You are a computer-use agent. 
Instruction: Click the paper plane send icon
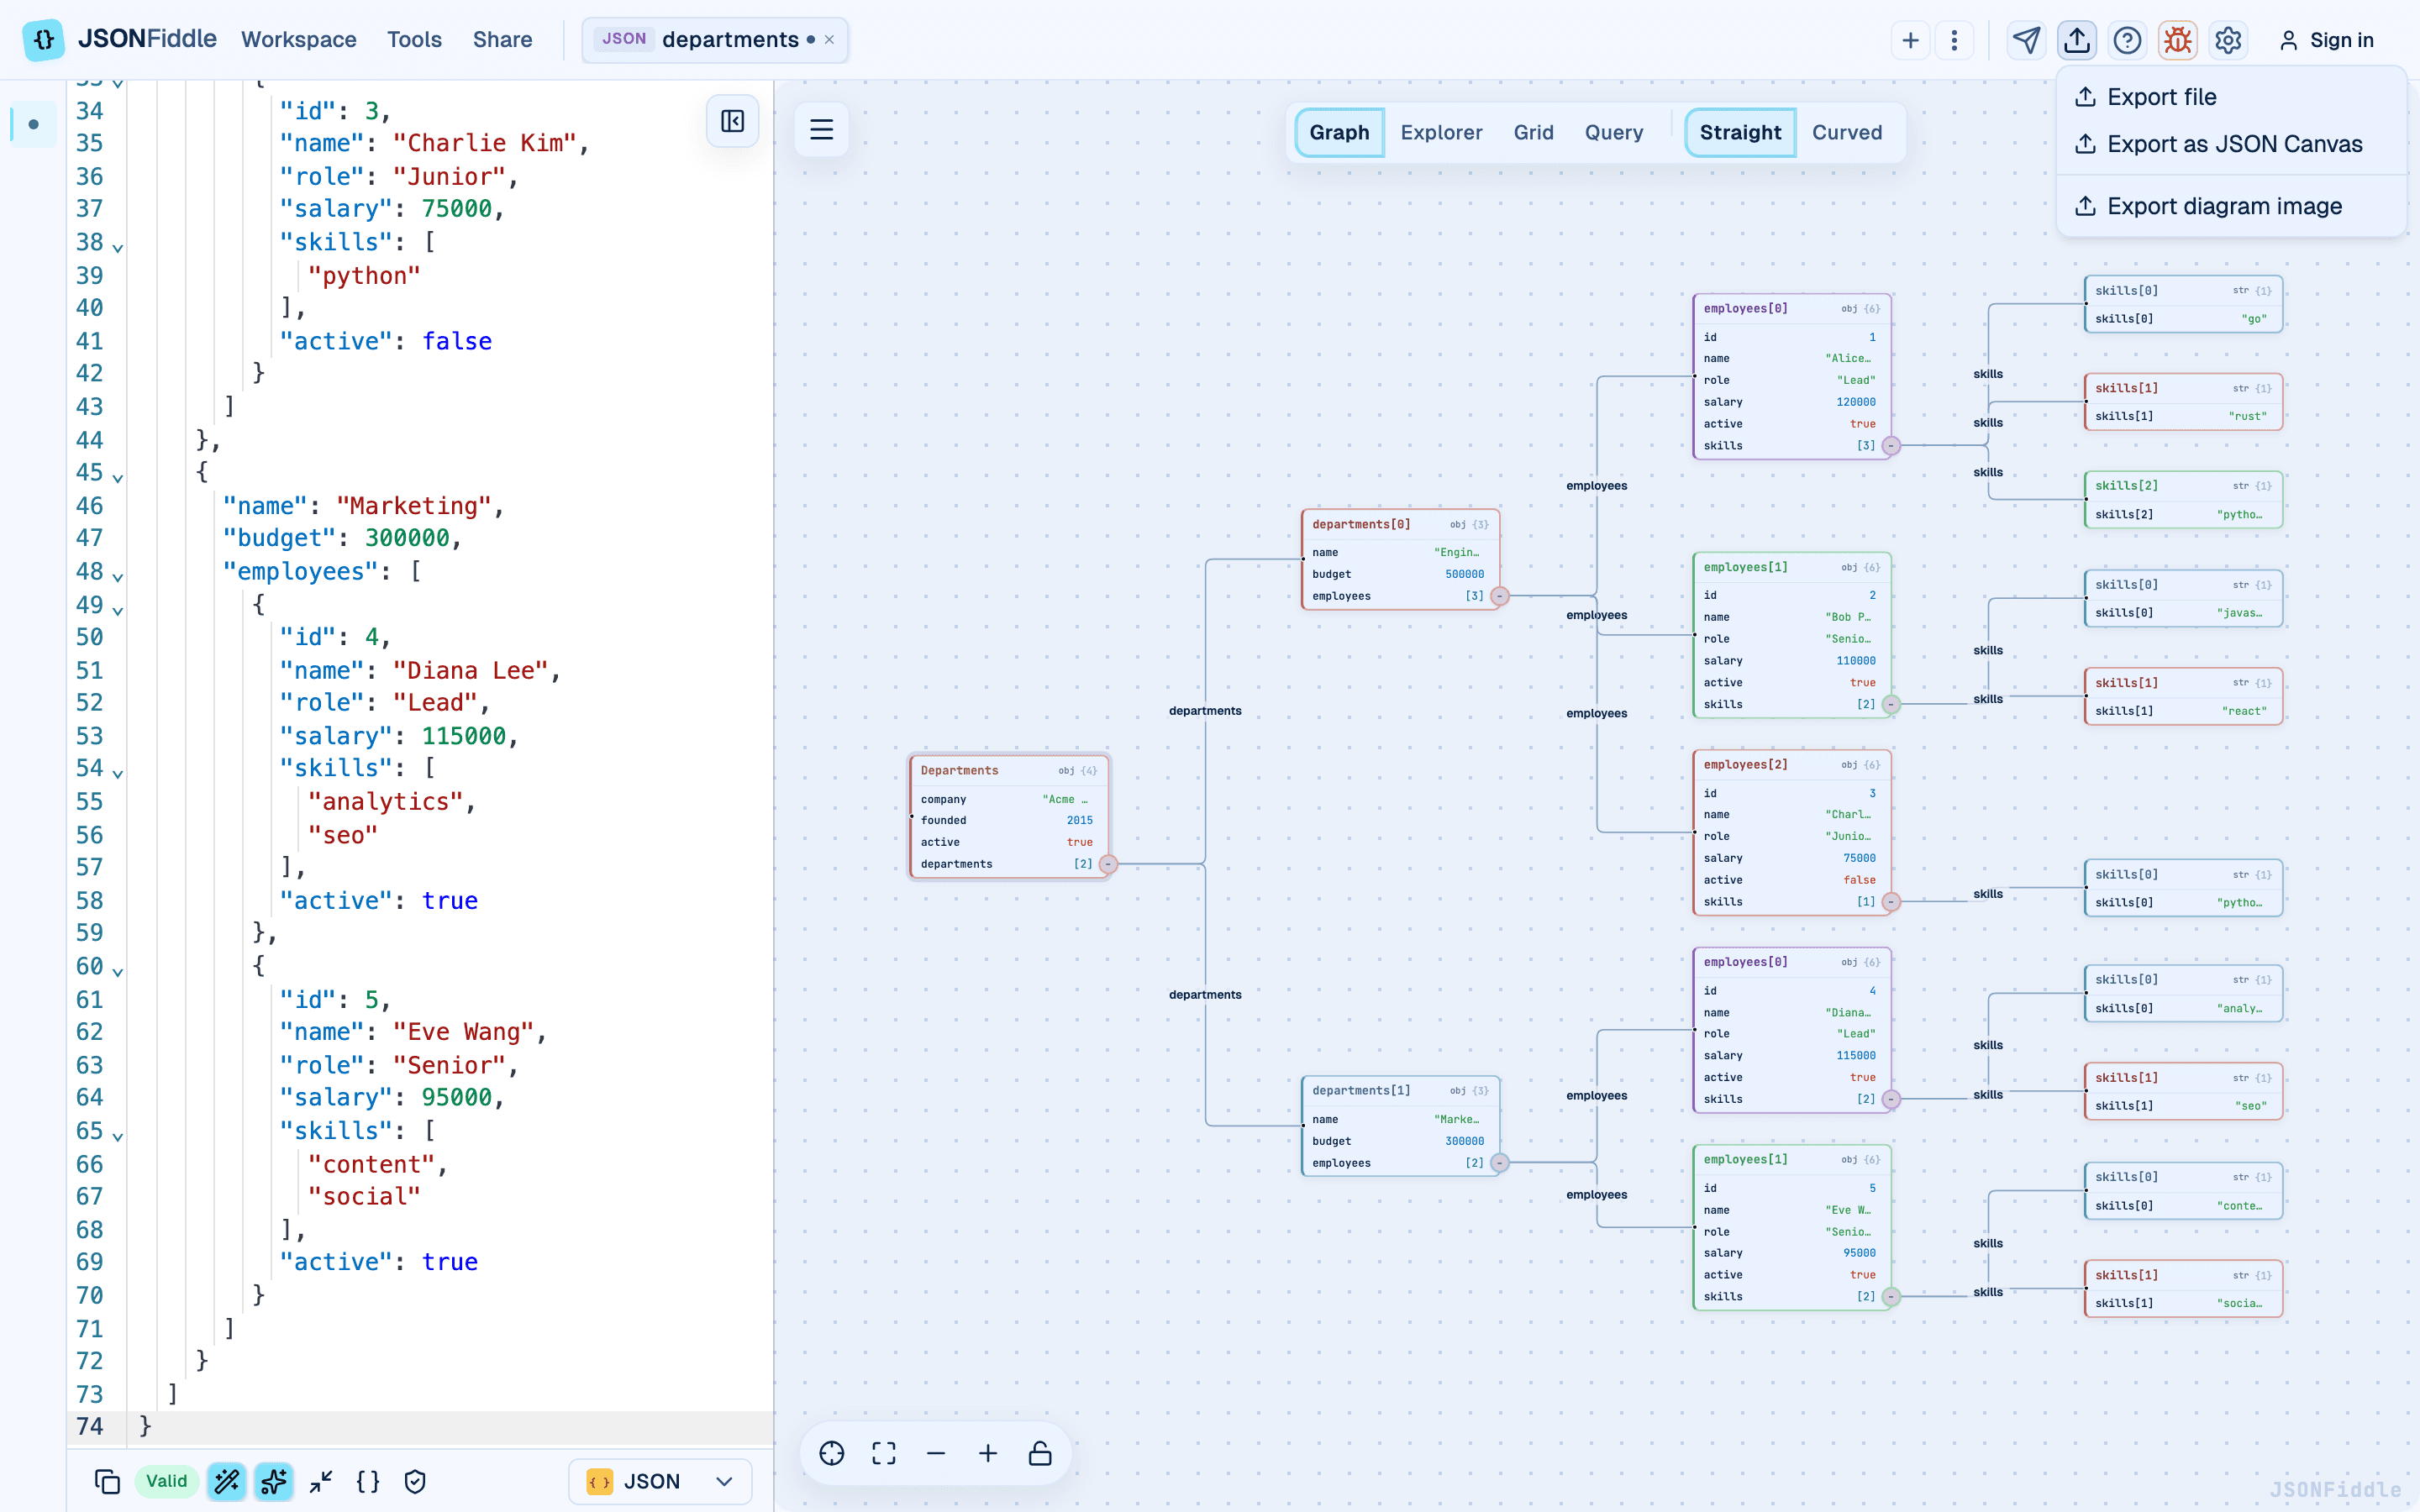tap(2026, 40)
